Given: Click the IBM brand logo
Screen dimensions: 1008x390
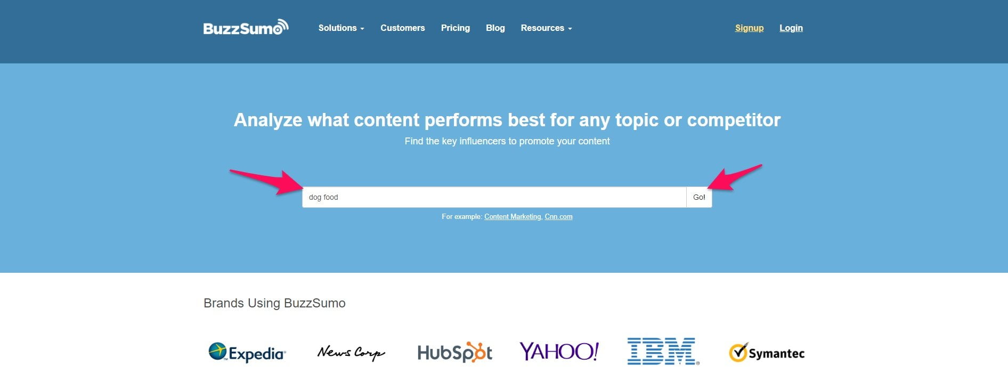Looking at the screenshot, I should coord(663,351).
